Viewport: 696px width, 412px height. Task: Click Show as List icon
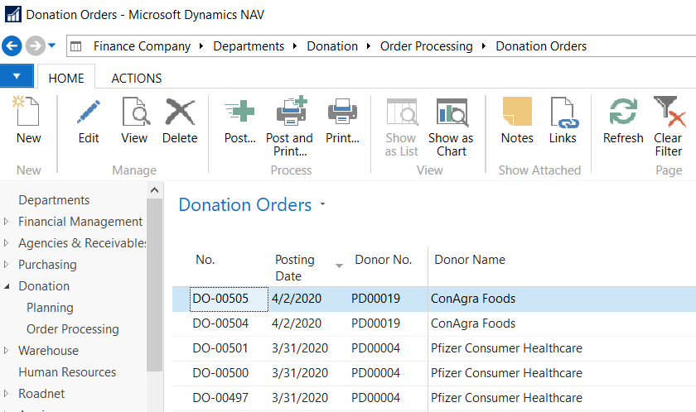pos(402,112)
